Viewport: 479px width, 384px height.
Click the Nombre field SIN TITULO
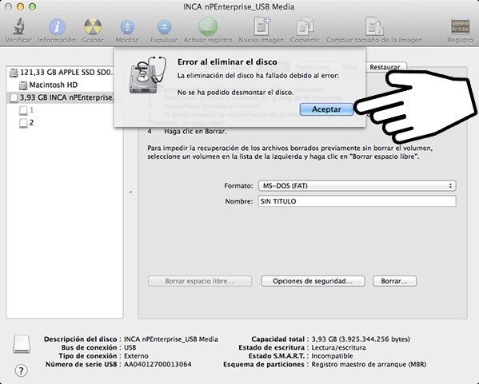(357, 201)
